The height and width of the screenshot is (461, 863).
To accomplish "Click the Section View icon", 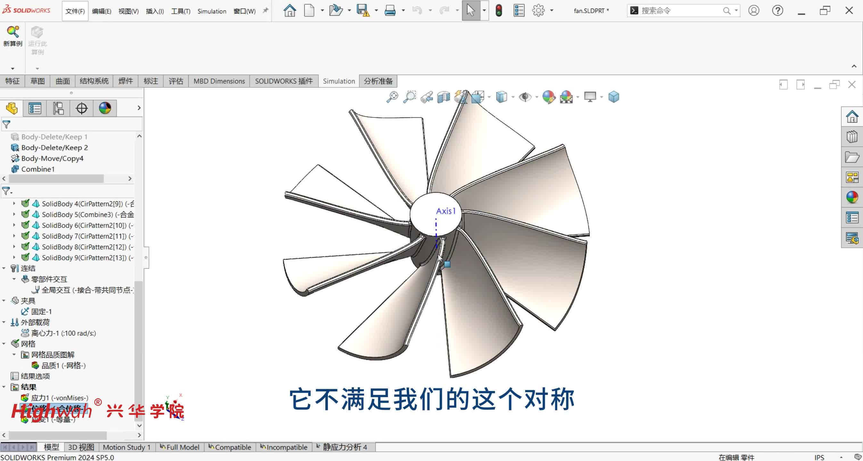I will click(444, 97).
